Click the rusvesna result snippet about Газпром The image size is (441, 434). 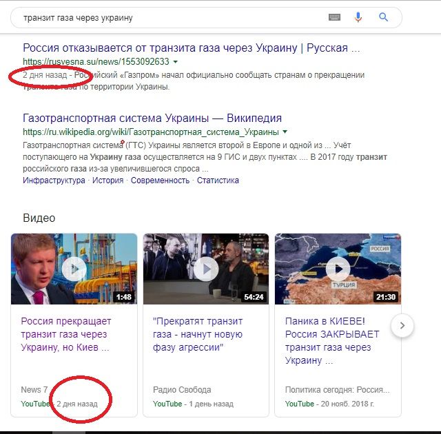pos(194,81)
